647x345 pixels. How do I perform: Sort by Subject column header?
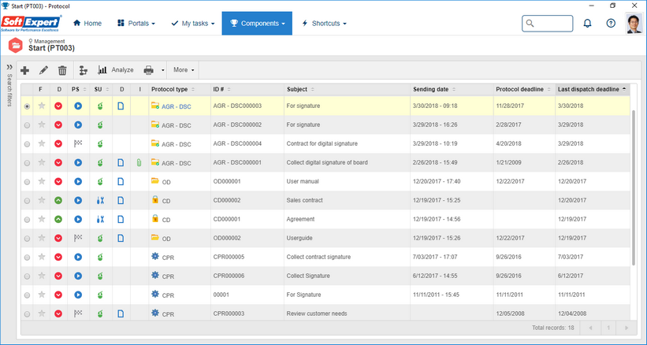click(347, 89)
